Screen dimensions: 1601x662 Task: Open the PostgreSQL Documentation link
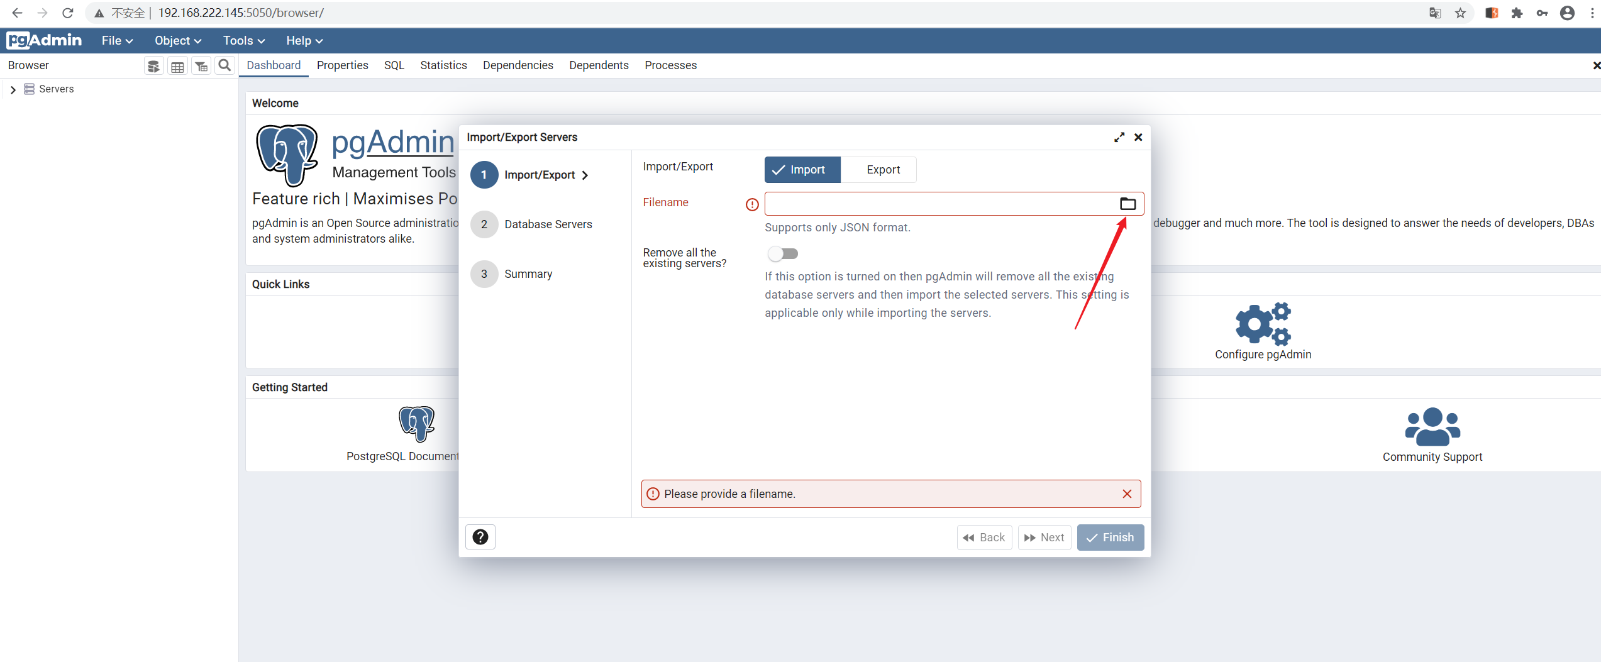click(x=402, y=456)
